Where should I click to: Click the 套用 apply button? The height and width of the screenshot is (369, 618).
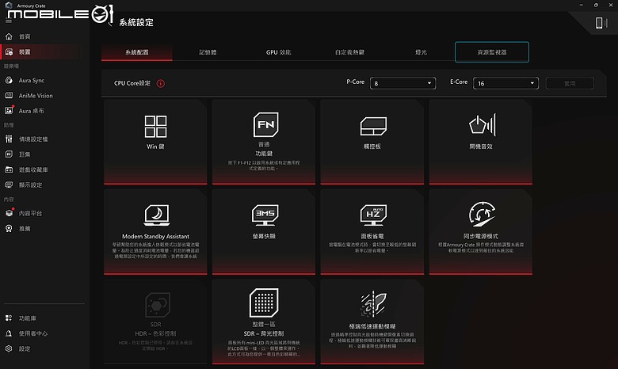click(570, 83)
